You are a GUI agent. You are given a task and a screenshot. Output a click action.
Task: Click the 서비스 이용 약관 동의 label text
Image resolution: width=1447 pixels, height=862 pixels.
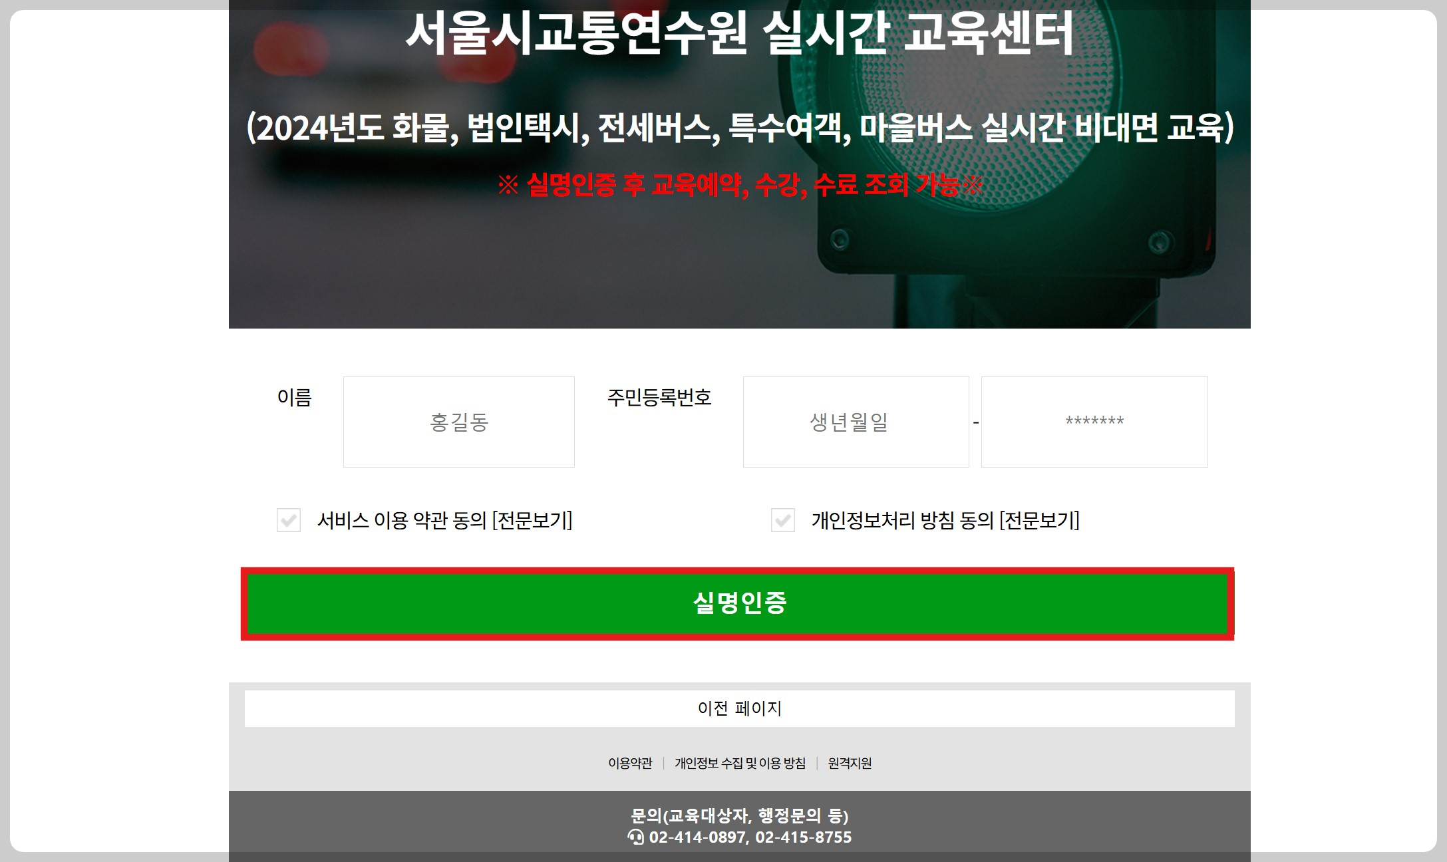coord(402,520)
